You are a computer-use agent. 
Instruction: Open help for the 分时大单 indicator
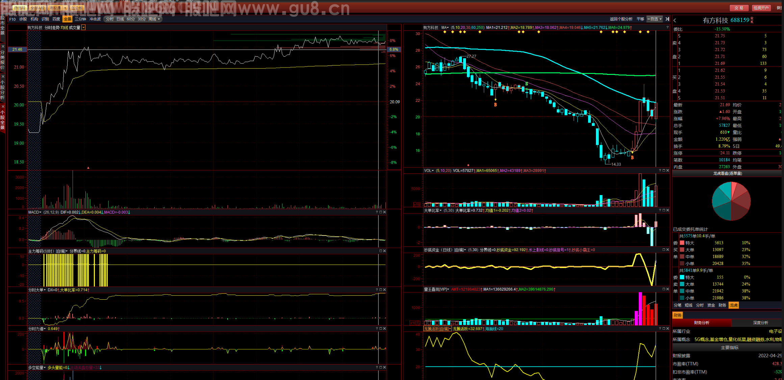point(377,290)
